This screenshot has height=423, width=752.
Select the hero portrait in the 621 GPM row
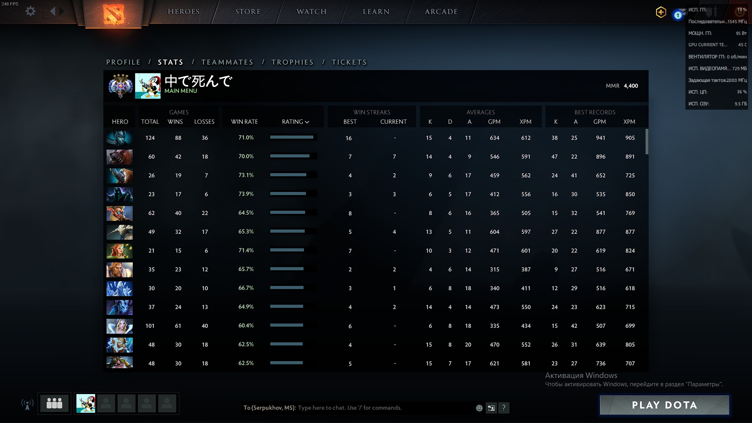click(119, 362)
